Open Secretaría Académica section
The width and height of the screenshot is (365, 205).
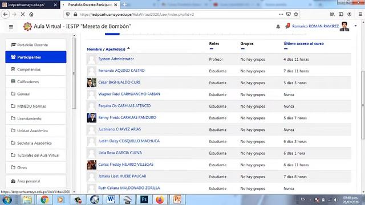[x=36, y=143]
